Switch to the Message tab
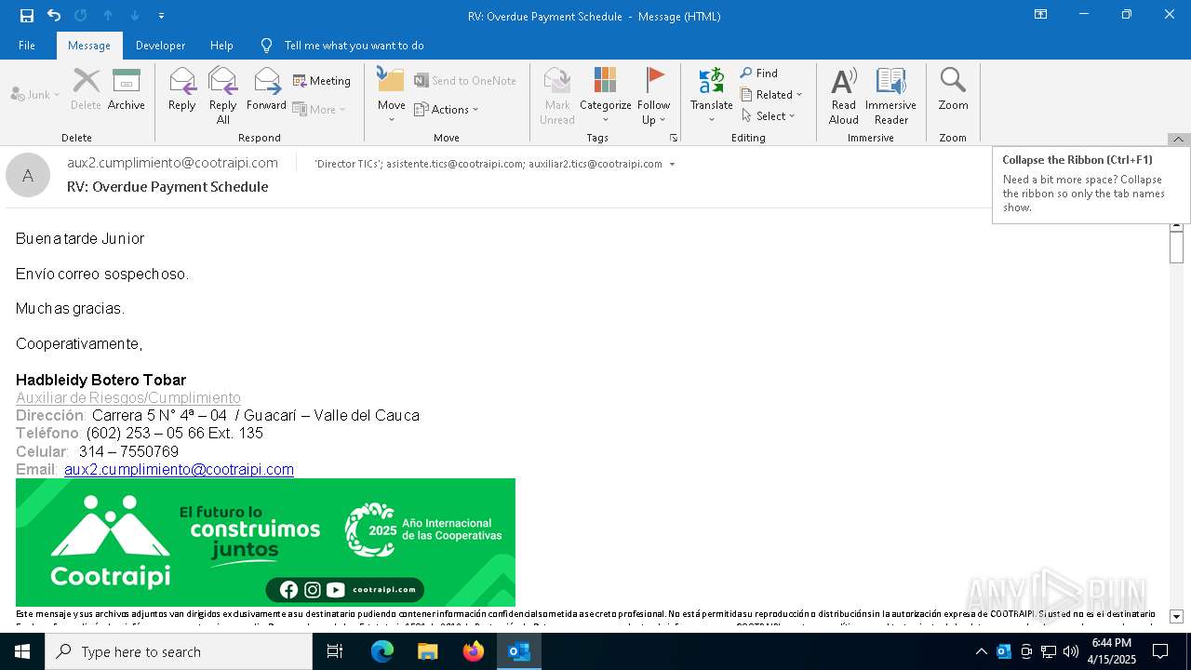The height and width of the screenshot is (670, 1191). [x=89, y=46]
